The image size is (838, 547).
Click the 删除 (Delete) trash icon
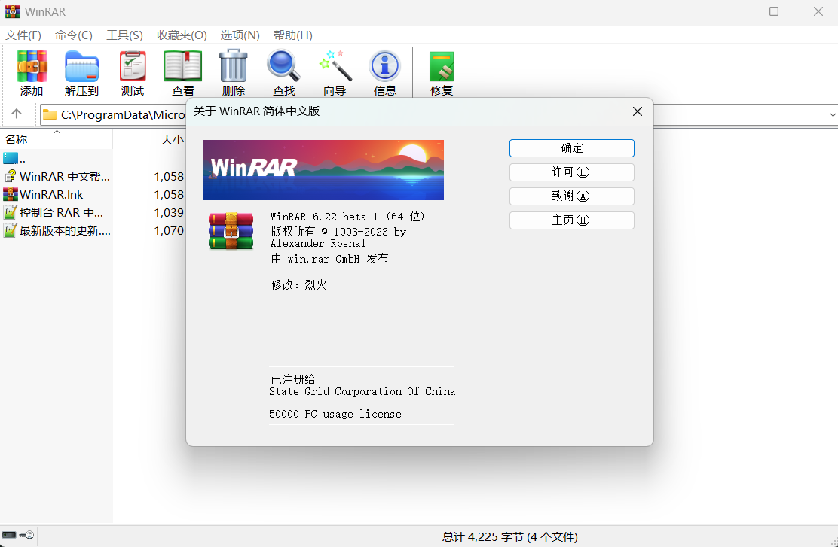click(x=234, y=68)
